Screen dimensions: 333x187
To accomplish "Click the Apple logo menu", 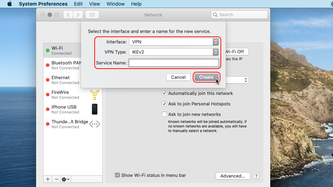I will [9, 4].
